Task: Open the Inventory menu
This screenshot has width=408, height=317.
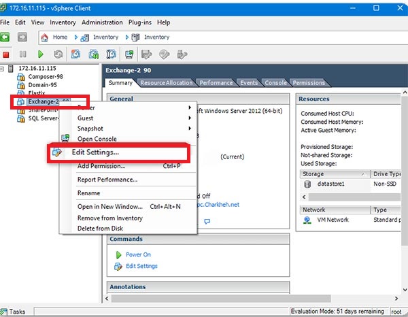Action: point(63,22)
